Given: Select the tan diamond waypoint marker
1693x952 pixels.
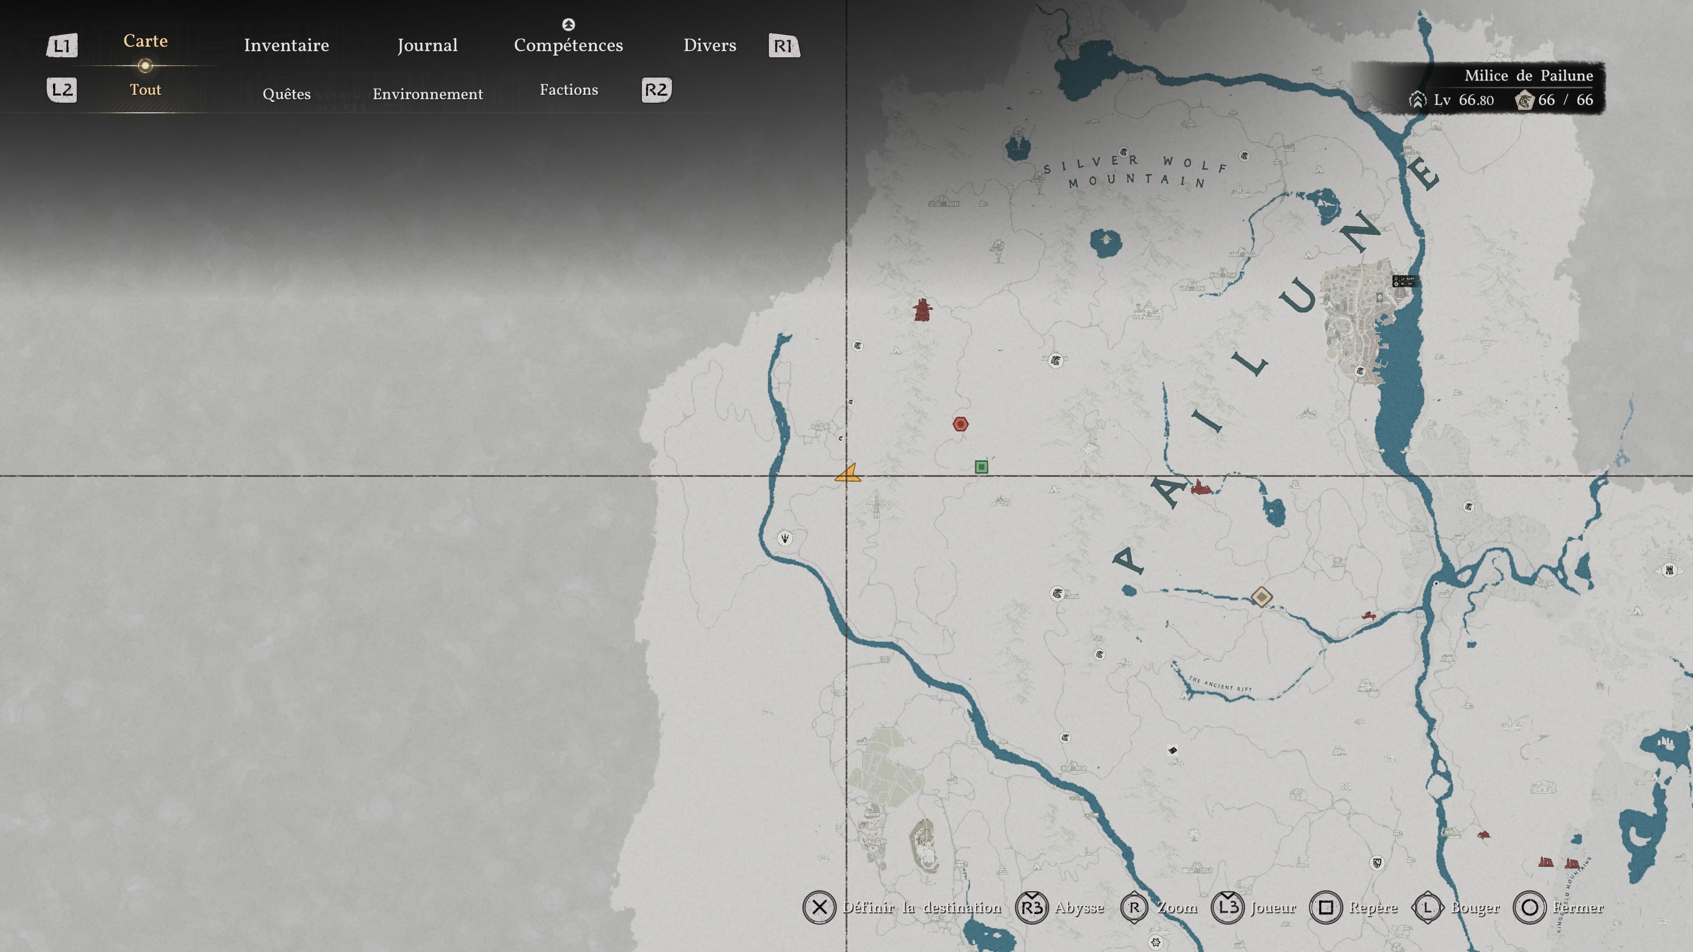Looking at the screenshot, I should [x=1261, y=597].
